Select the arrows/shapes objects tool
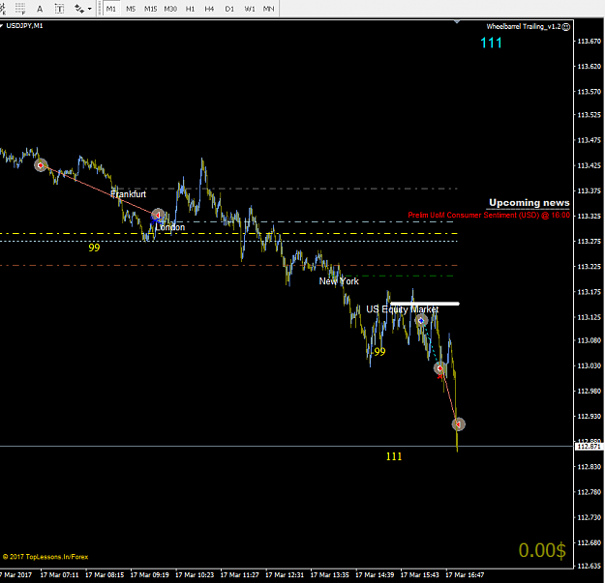 click(x=79, y=9)
